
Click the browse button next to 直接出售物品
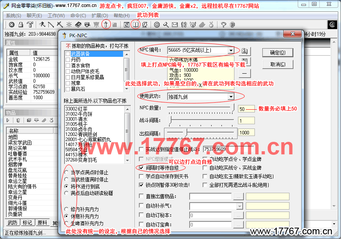239,197
